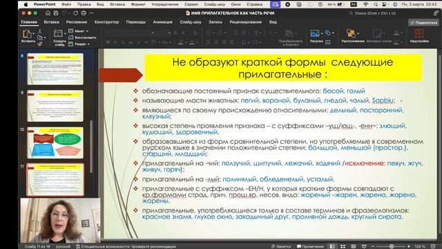The image size is (442, 249).
Task: Open the Рецензирование (Review) tab
Action: point(246,22)
